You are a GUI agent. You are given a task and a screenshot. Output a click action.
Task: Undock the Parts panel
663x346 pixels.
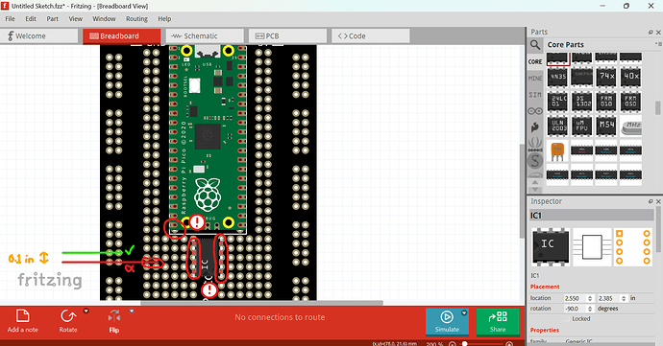click(x=651, y=32)
